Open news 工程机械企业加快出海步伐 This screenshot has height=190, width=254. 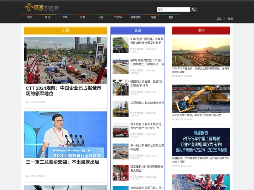(147, 103)
